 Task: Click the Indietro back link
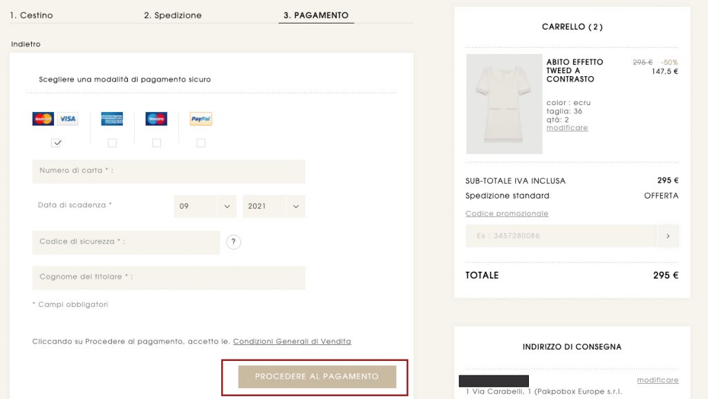26,44
